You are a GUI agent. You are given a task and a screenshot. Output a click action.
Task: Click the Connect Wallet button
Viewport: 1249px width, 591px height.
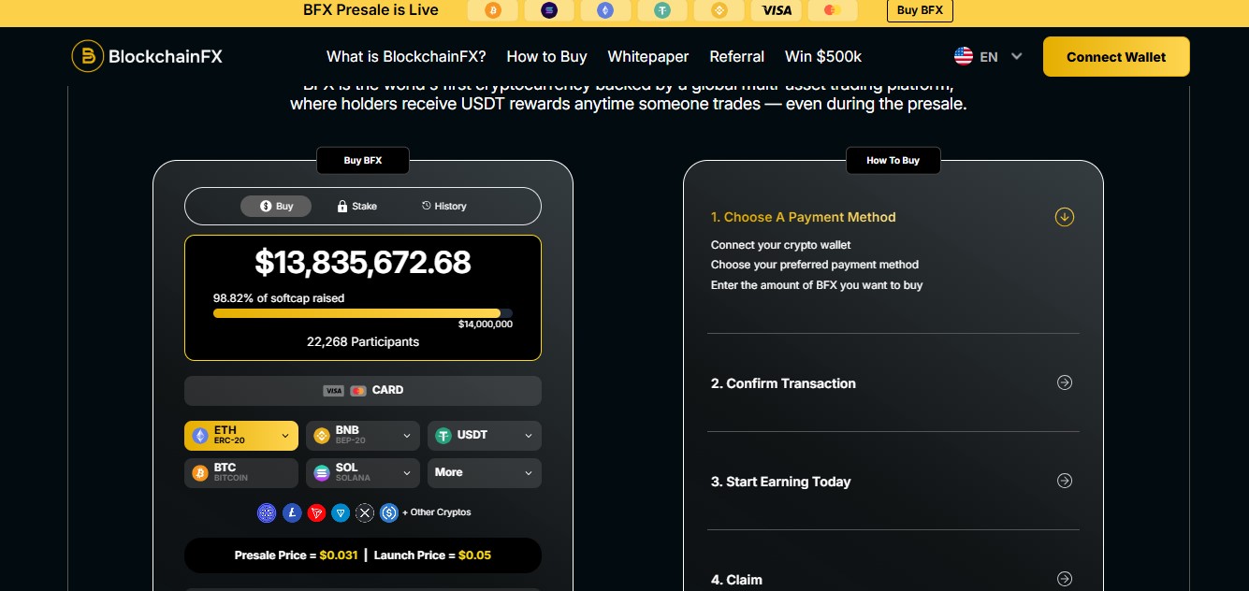(1115, 56)
